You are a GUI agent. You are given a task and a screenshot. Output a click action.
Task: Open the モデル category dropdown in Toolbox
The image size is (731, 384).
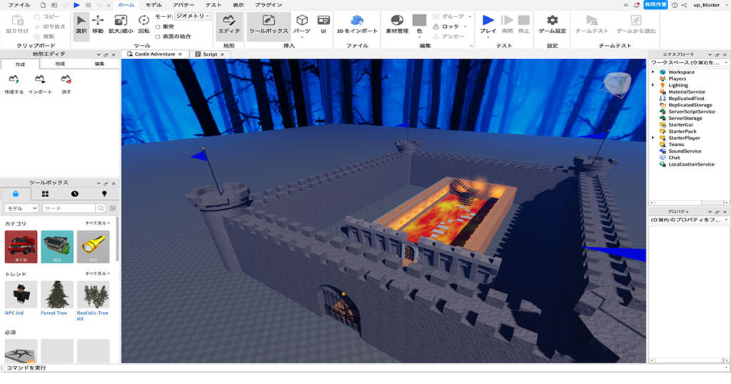click(x=21, y=208)
